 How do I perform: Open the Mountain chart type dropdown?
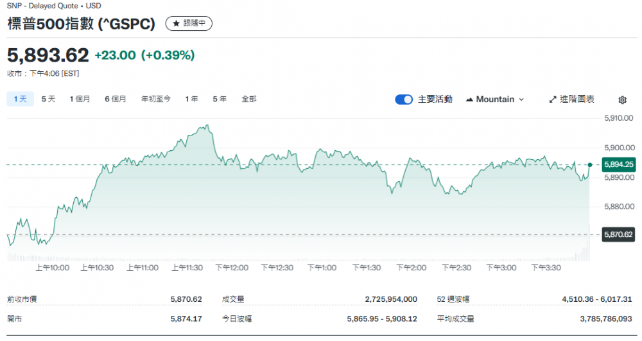tap(494, 100)
